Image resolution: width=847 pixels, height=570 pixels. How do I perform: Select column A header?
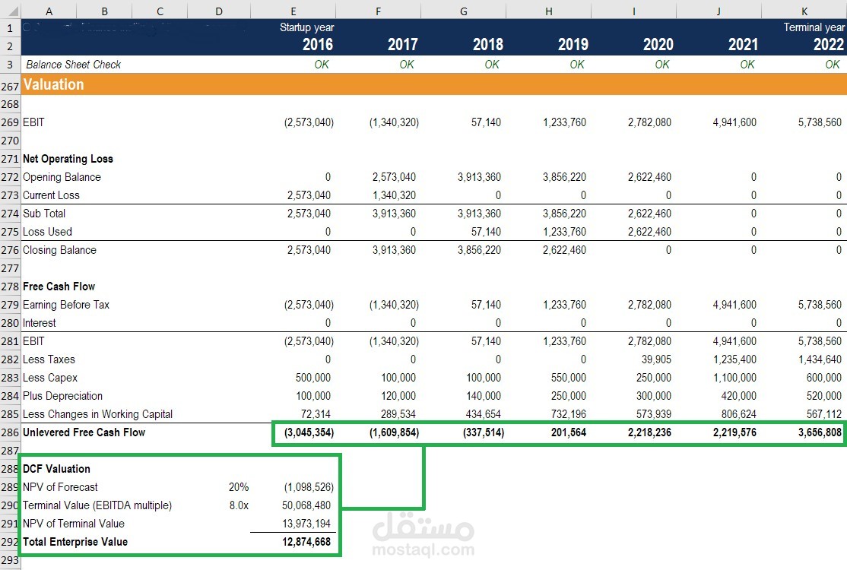click(49, 11)
